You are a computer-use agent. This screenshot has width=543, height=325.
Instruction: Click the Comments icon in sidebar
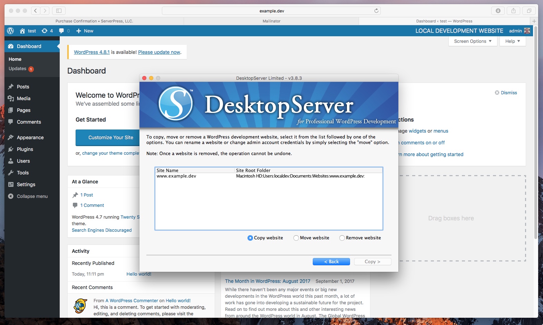(11, 122)
